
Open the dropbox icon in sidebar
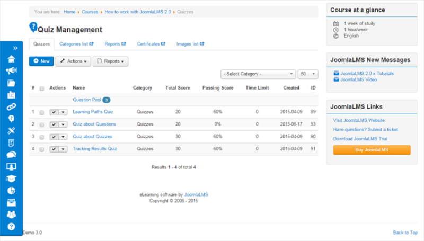[x=11, y=95]
